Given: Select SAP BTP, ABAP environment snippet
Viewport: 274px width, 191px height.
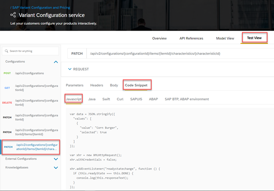Looking at the screenshot, I should (187, 99).
